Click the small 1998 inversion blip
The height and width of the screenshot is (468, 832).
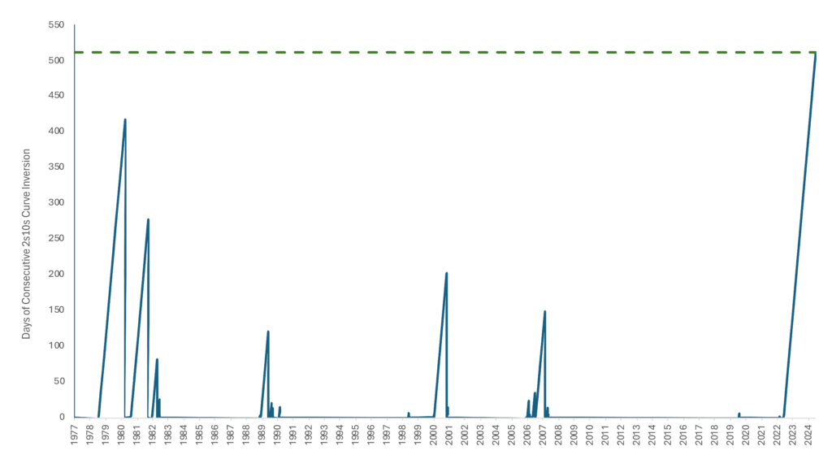coord(409,414)
